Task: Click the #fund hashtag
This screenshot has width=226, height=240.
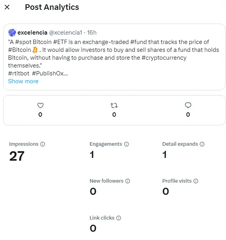Action: point(139,42)
